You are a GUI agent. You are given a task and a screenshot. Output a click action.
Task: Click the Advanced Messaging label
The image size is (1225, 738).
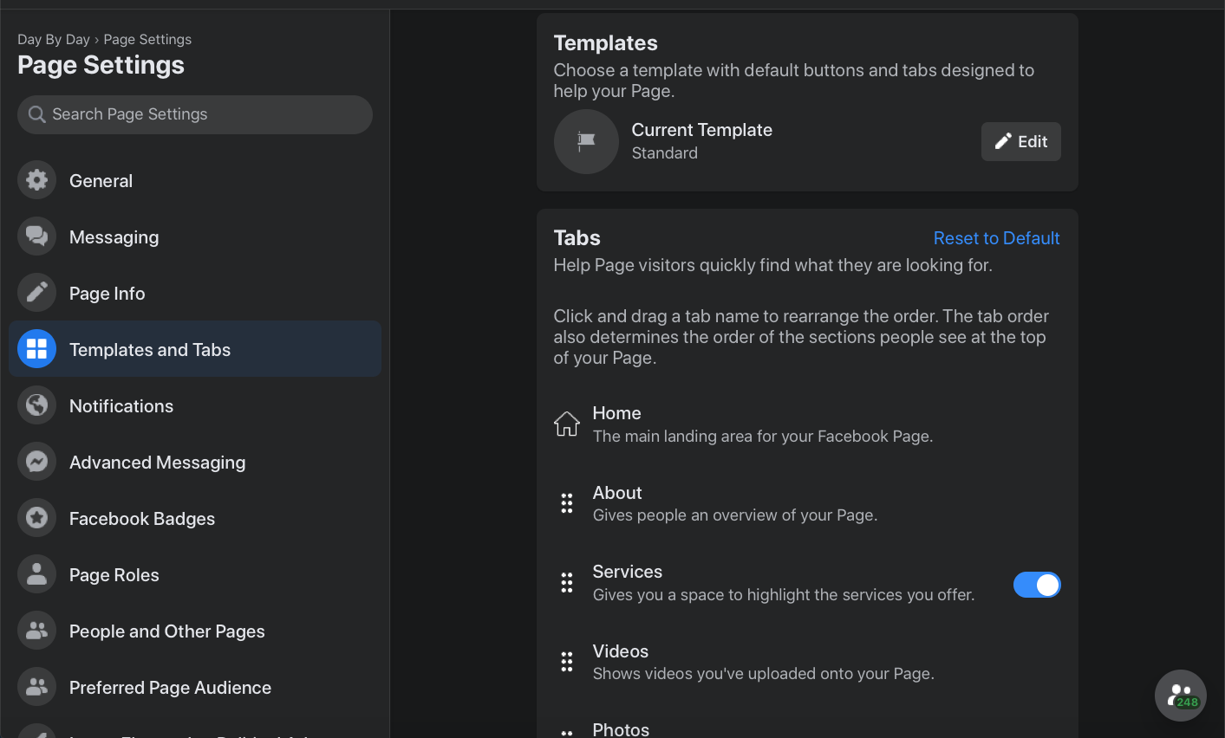158,463
